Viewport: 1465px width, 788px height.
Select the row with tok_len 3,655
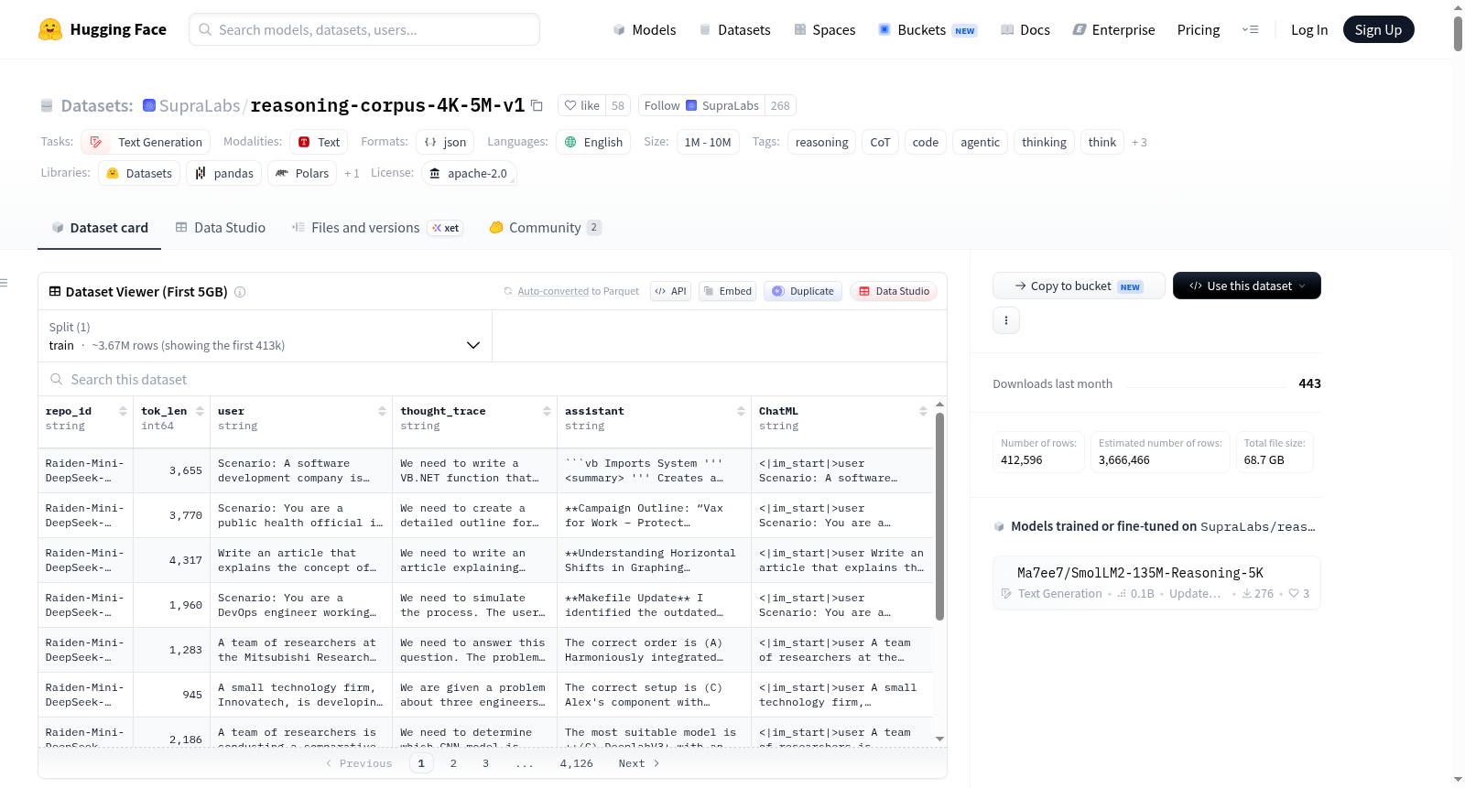[x=485, y=470]
